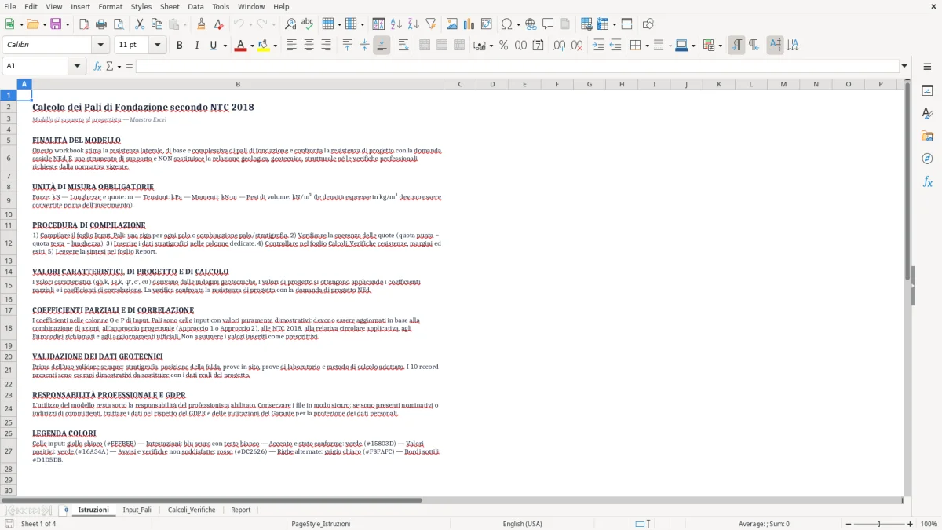The width and height of the screenshot is (942, 530).
Task: Sort the column in descending order
Action: click(x=413, y=24)
